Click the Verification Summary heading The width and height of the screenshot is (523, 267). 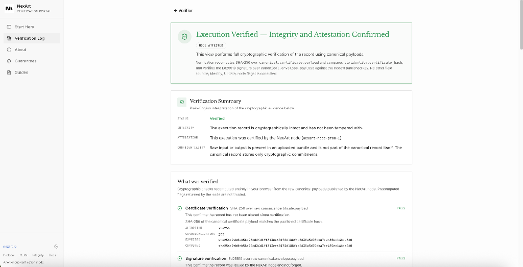(x=216, y=101)
